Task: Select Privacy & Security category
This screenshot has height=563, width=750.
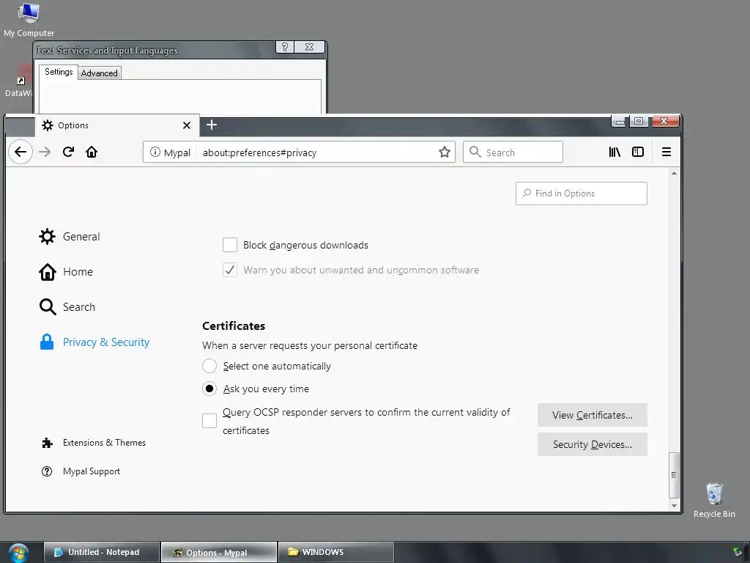Action: tap(94, 342)
